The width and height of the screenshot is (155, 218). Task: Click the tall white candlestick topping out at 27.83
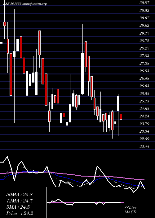82,73
